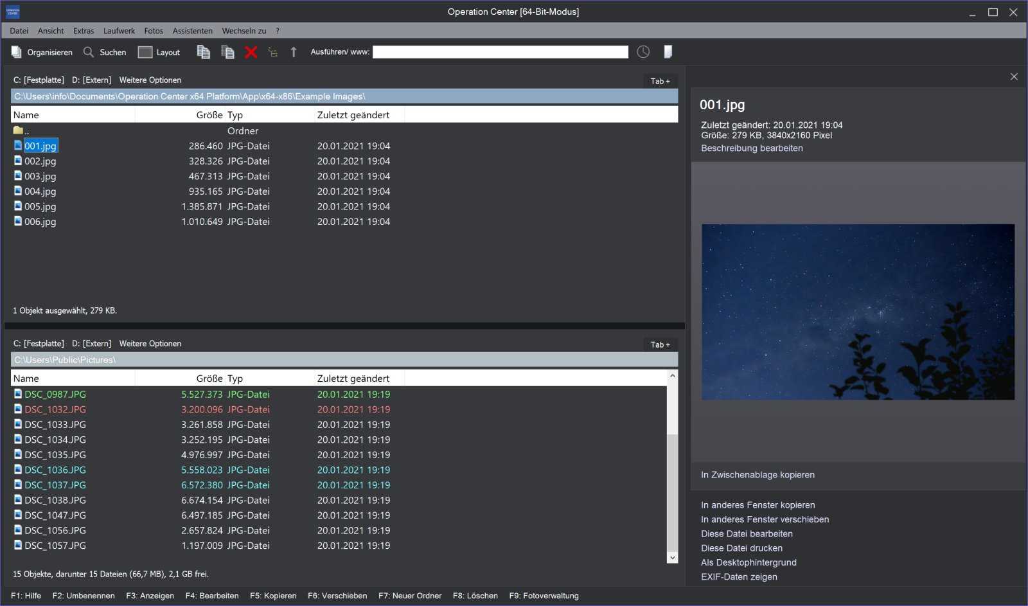The height and width of the screenshot is (606, 1028).
Task: Click EXIF-Daten zeigen
Action: pos(739,576)
